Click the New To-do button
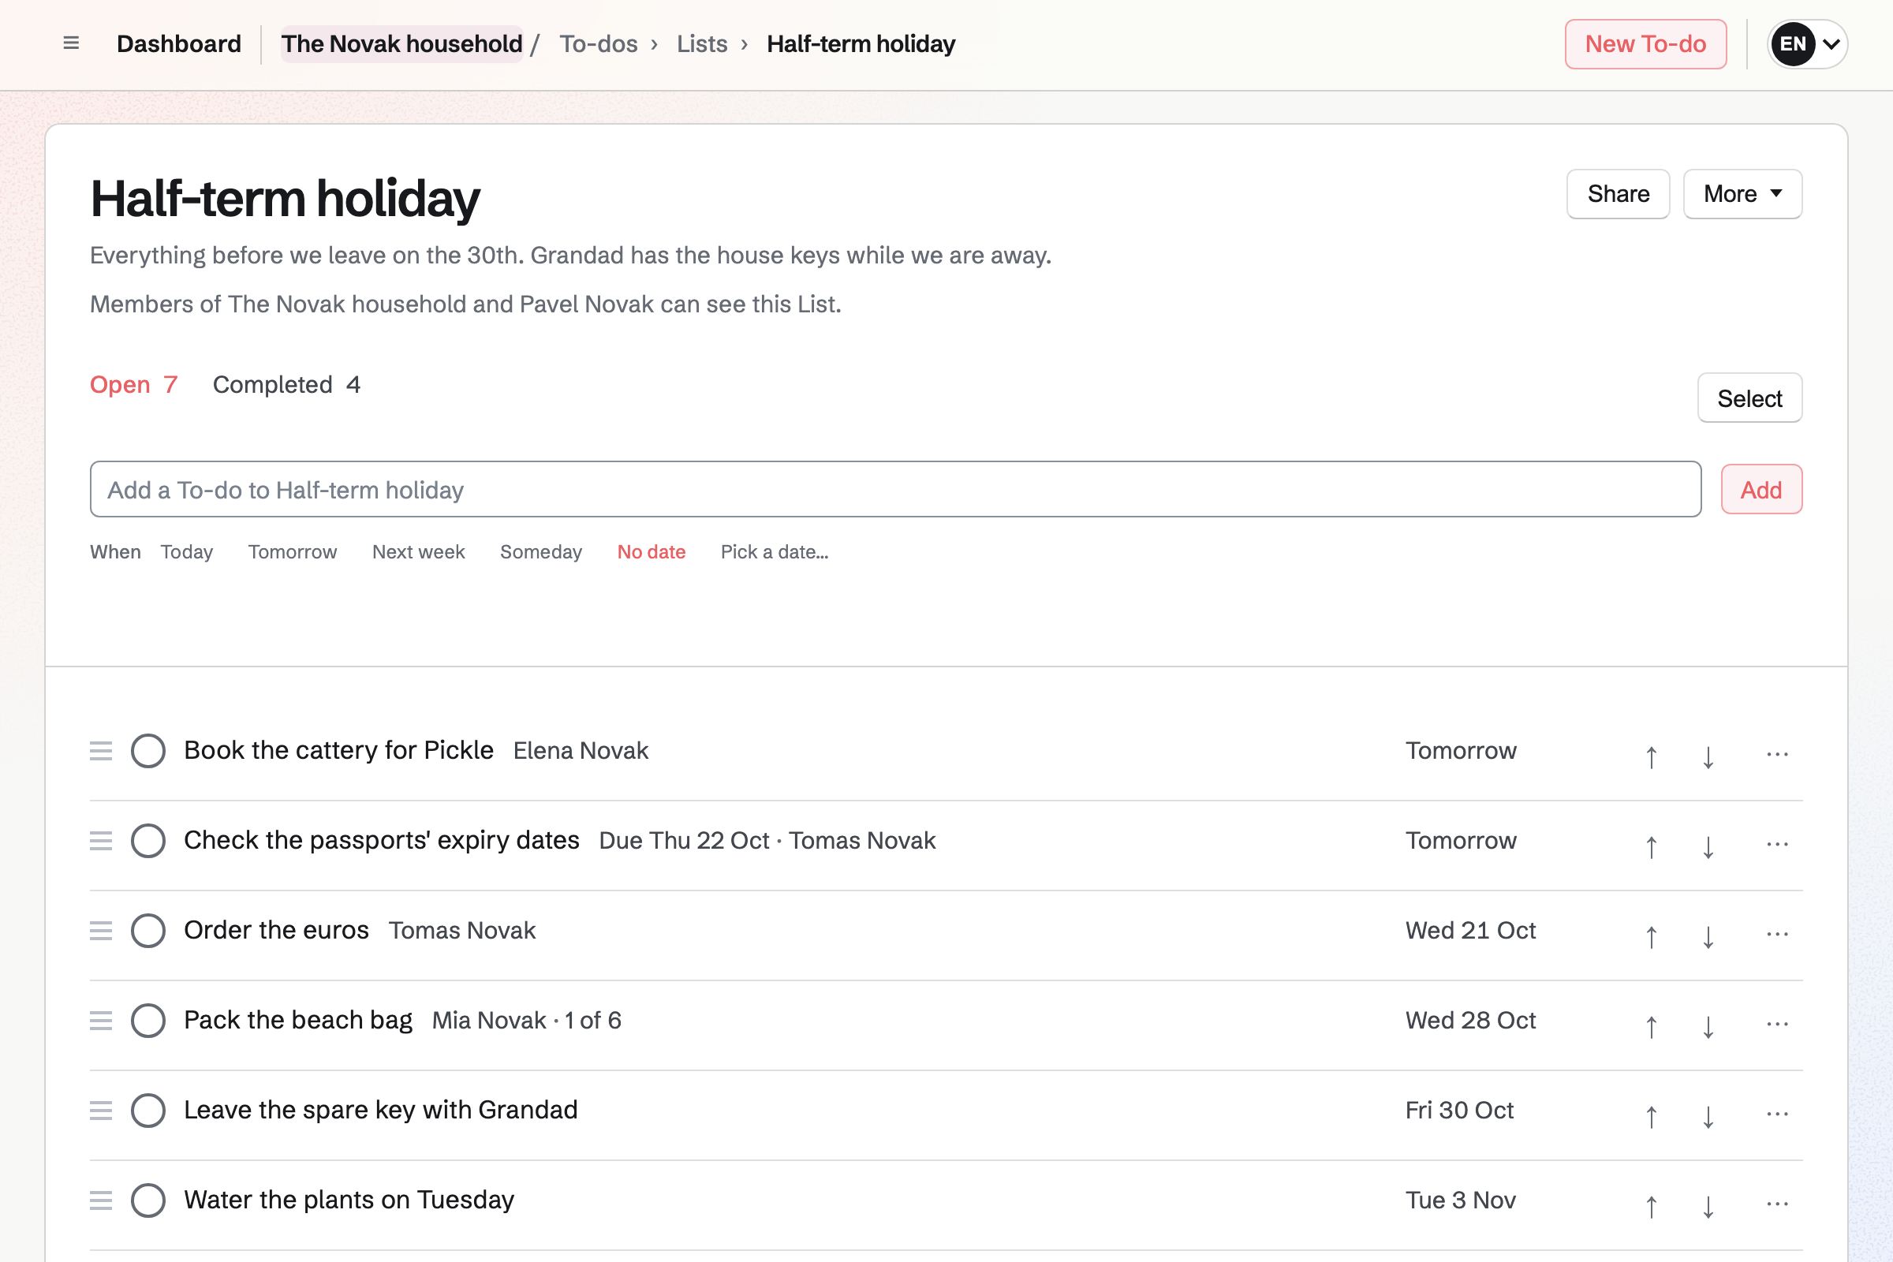1893x1262 pixels. (1645, 44)
